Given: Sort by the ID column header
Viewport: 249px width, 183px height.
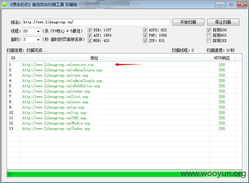Looking at the screenshot, I should pyautogui.click(x=14, y=58).
